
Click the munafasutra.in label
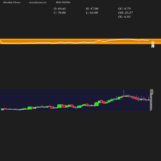click(38, 2)
